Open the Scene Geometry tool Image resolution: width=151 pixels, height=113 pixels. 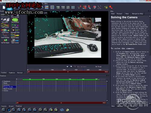[x=5, y=36]
